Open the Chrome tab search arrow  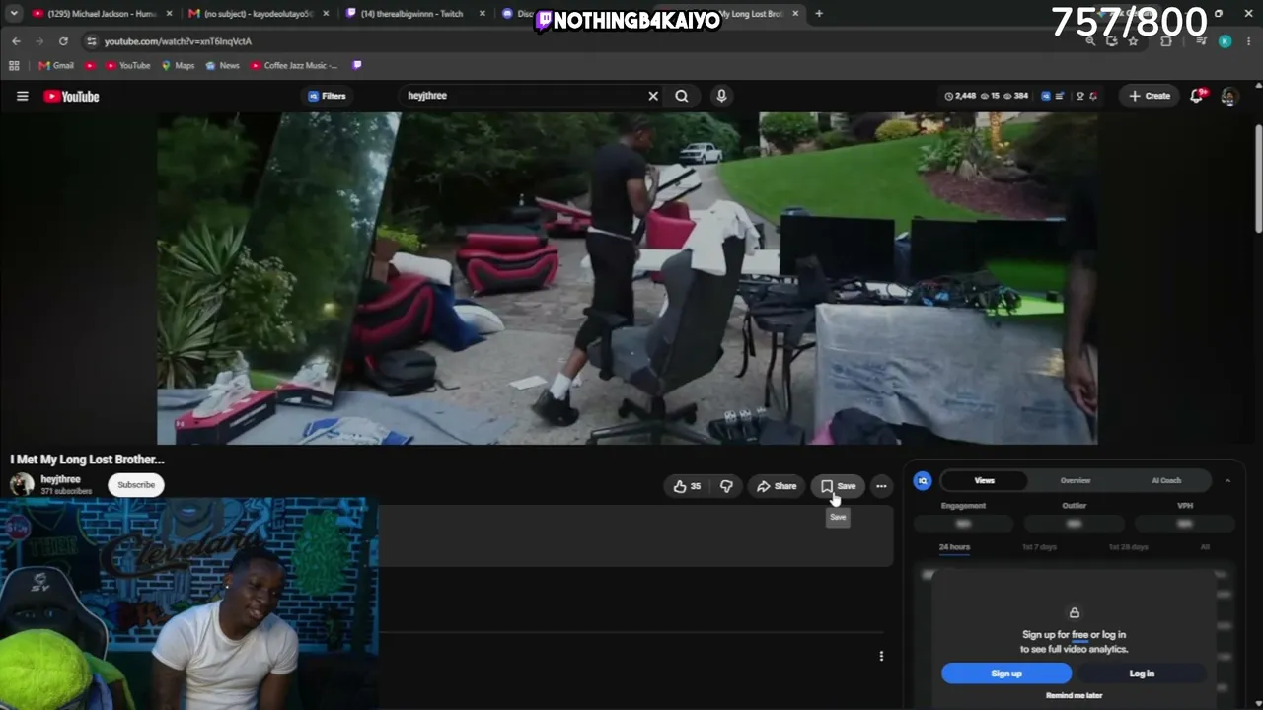pyautogui.click(x=13, y=14)
